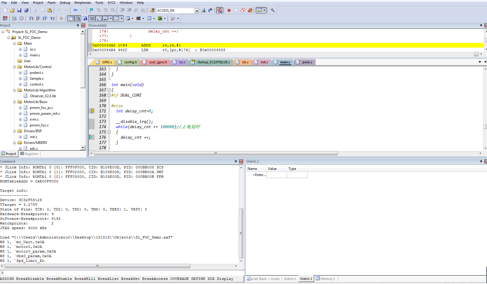Pin the Disassembly panel

point(481,25)
